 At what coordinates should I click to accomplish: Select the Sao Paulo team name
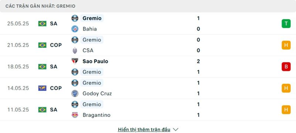coord(95,61)
